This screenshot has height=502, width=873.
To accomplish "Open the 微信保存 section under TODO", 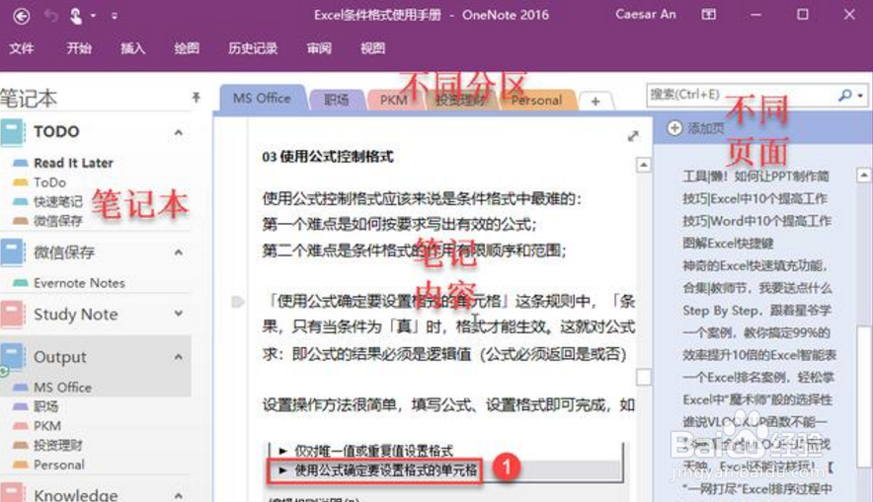I will click(57, 221).
